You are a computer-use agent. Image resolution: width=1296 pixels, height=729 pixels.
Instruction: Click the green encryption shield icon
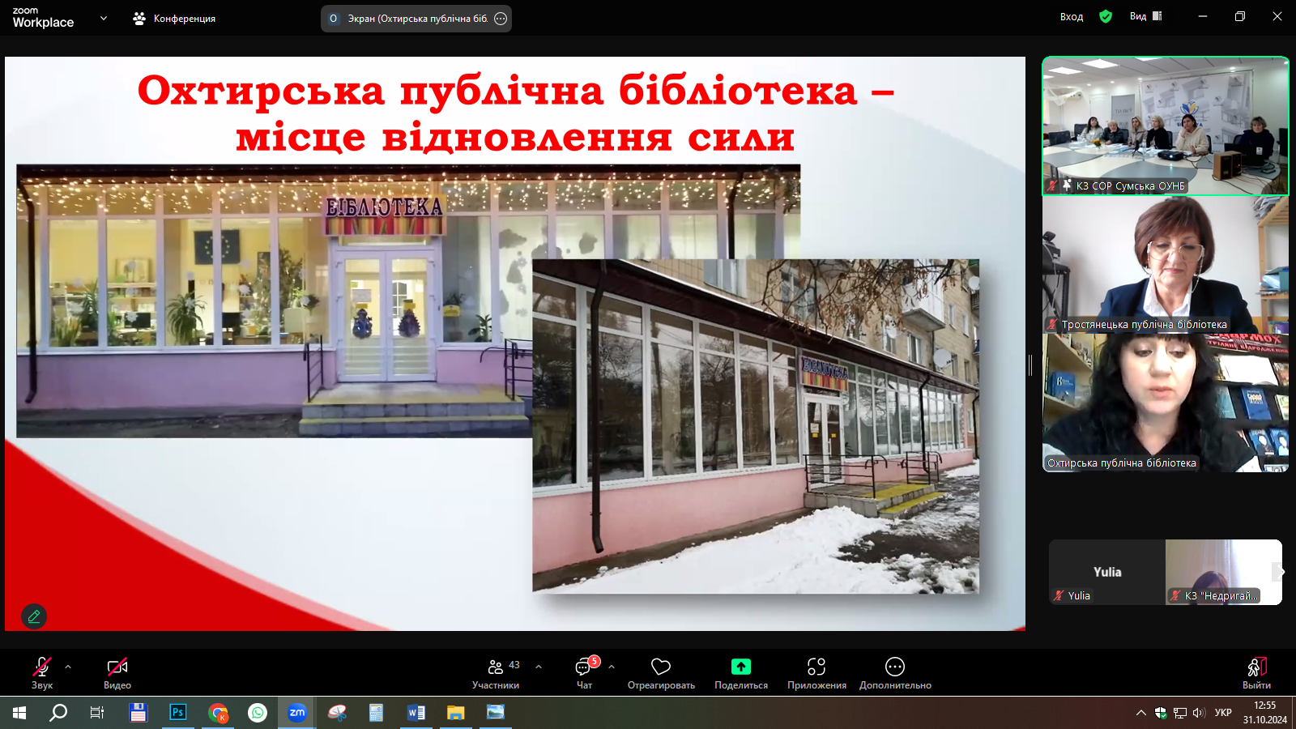tap(1106, 16)
